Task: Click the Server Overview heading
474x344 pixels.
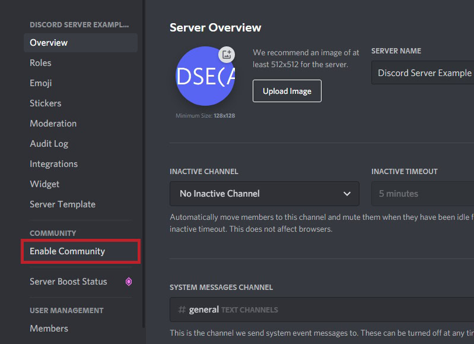Action: [x=215, y=27]
